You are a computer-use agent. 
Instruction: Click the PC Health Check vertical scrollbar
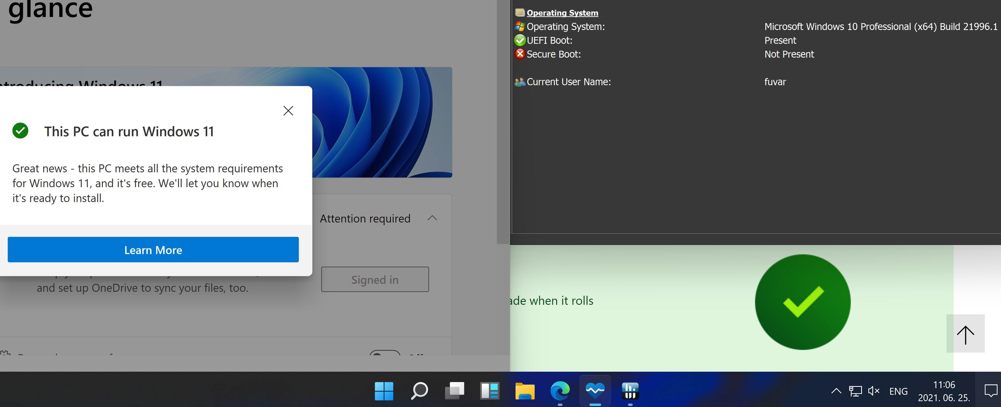point(503,122)
